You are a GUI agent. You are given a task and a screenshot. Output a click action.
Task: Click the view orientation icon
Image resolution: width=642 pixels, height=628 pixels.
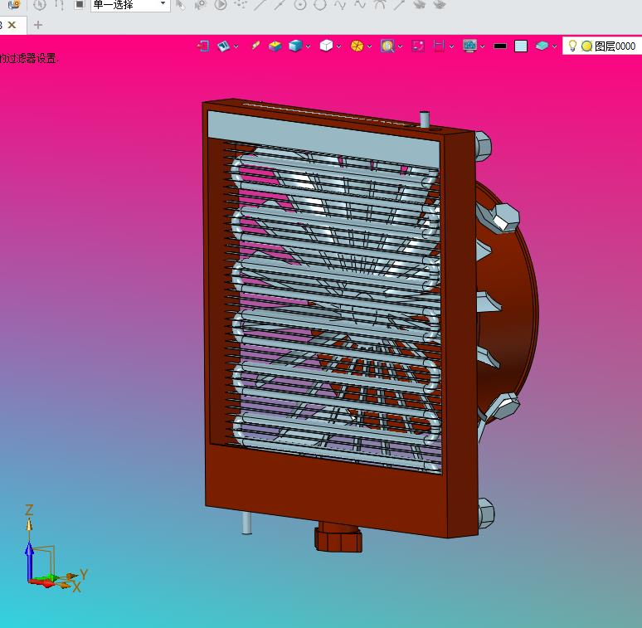tap(224, 46)
